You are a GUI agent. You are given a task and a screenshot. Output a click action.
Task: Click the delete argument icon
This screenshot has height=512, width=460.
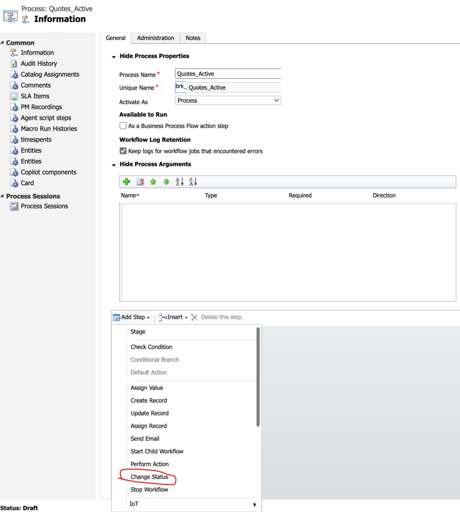(141, 182)
